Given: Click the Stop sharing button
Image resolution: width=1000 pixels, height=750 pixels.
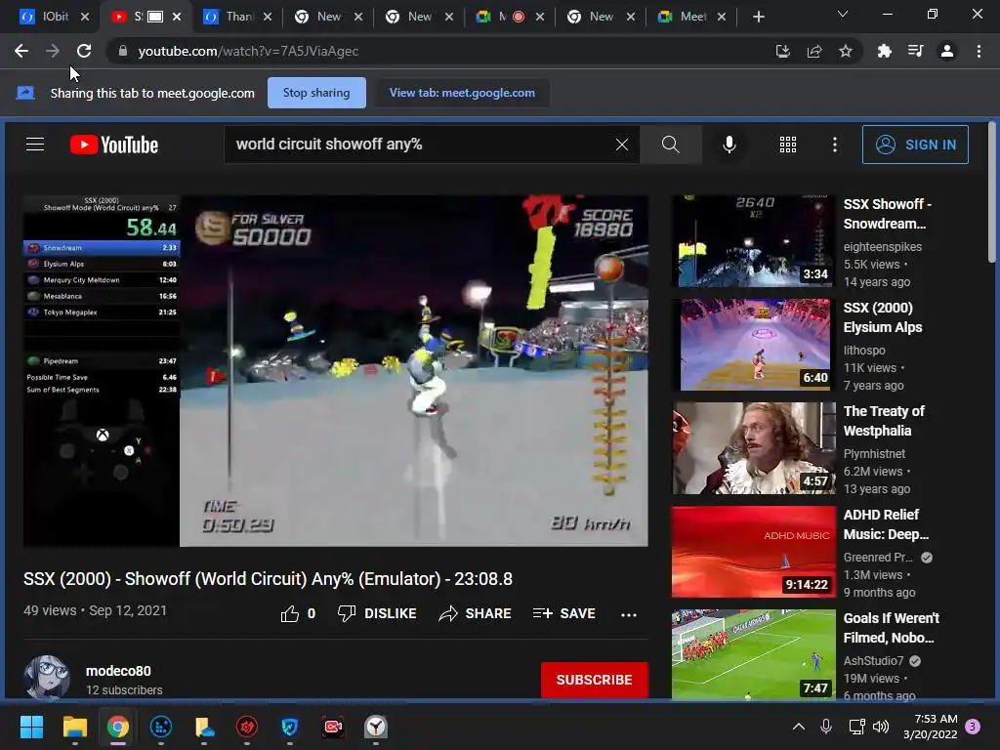Looking at the screenshot, I should (316, 93).
